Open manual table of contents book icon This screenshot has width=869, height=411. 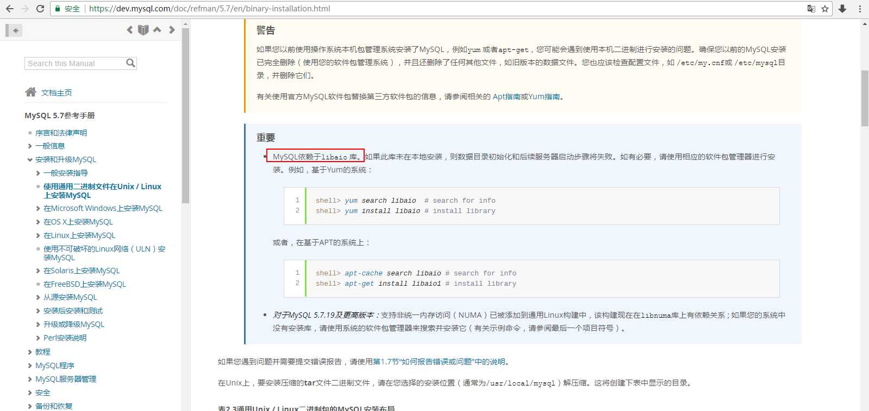143,30
